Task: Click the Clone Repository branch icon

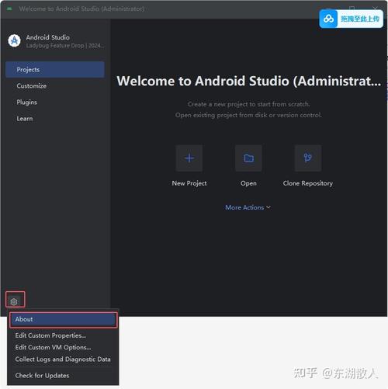Action: coord(308,158)
